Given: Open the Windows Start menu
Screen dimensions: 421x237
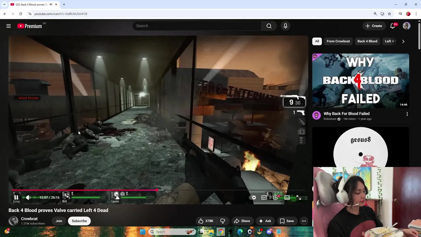Looking at the screenshot, I should 142,232.
